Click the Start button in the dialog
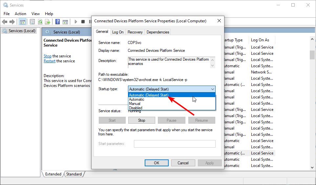316x185 pixels. tap(112, 120)
